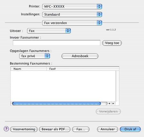Click the Voorvertoning button

(24, 129)
